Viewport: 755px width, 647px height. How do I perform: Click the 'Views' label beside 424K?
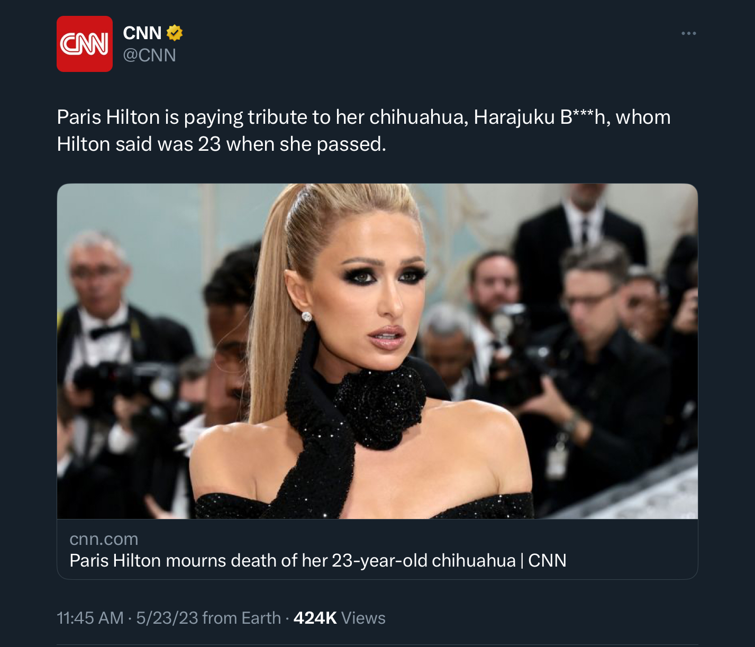[363, 618]
